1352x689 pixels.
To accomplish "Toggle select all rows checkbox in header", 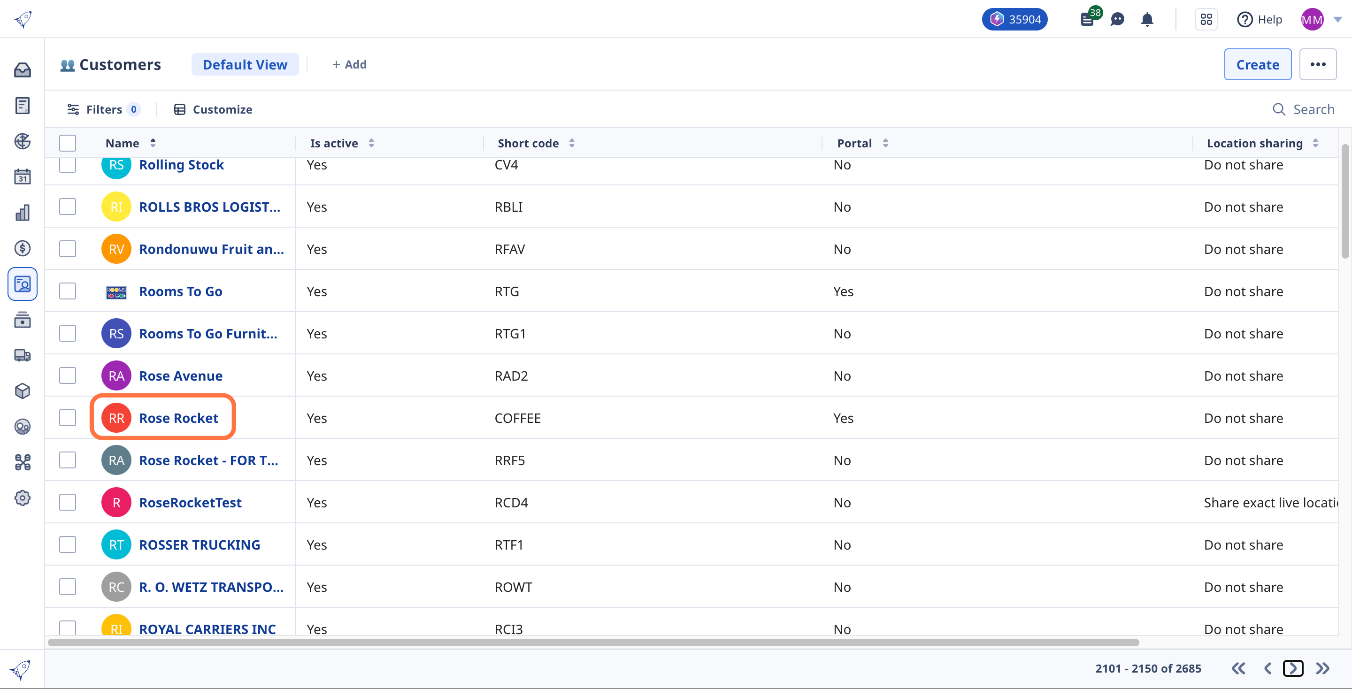I will pos(68,142).
